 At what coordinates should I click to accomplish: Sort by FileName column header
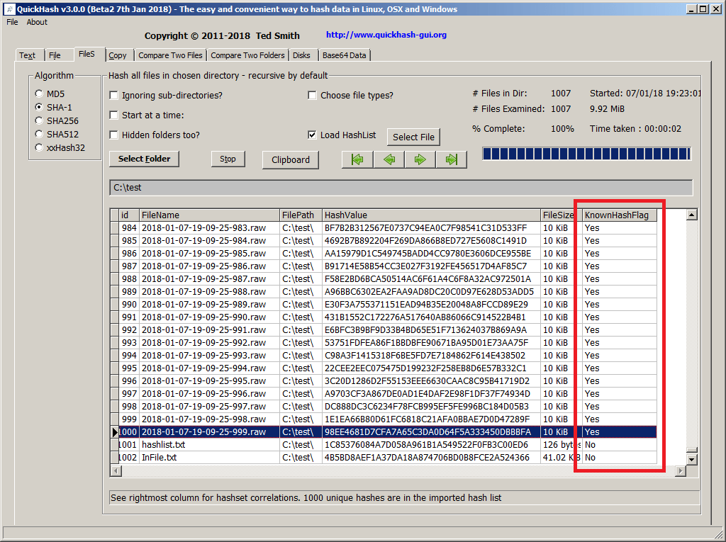click(210, 215)
